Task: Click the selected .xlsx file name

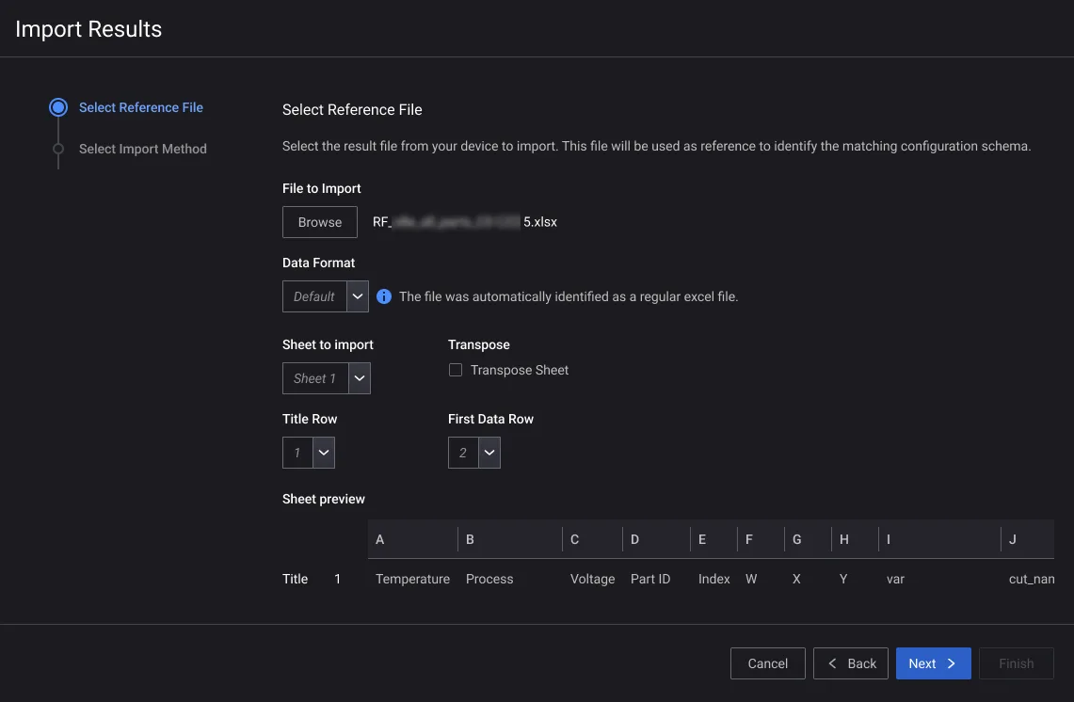Action: pos(464,222)
